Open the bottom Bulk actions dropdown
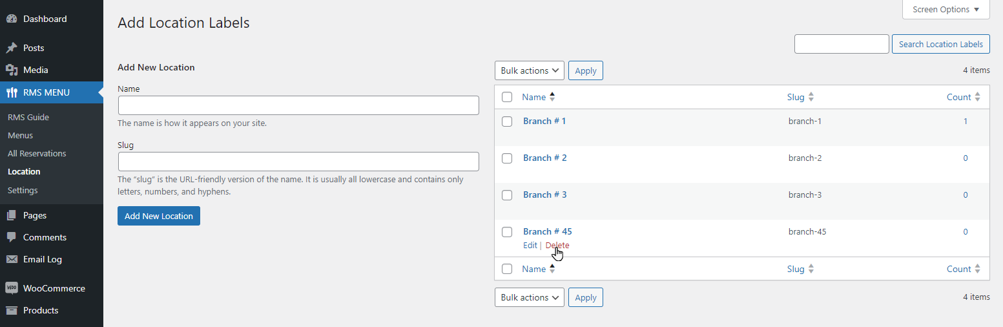Viewport: 1003px width, 327px height. [x=530, y=297]
